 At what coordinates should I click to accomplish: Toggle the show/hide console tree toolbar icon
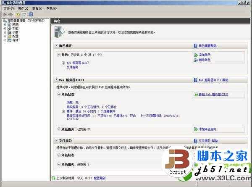coord(24,14)
